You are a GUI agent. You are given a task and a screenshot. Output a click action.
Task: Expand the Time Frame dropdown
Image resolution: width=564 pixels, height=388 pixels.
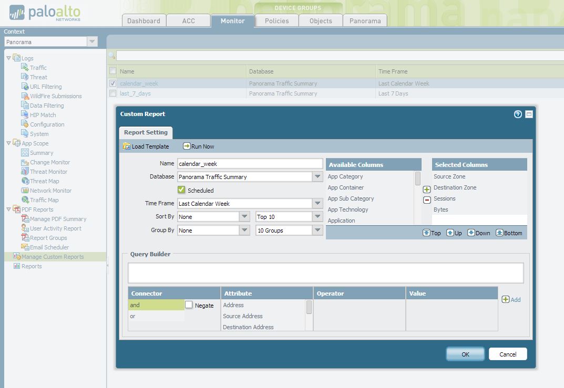coord(317,204)
